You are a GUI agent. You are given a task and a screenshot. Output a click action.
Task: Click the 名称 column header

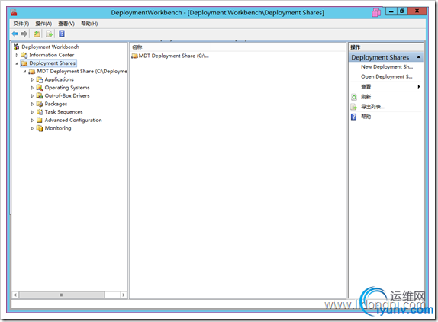pos(170,47)
